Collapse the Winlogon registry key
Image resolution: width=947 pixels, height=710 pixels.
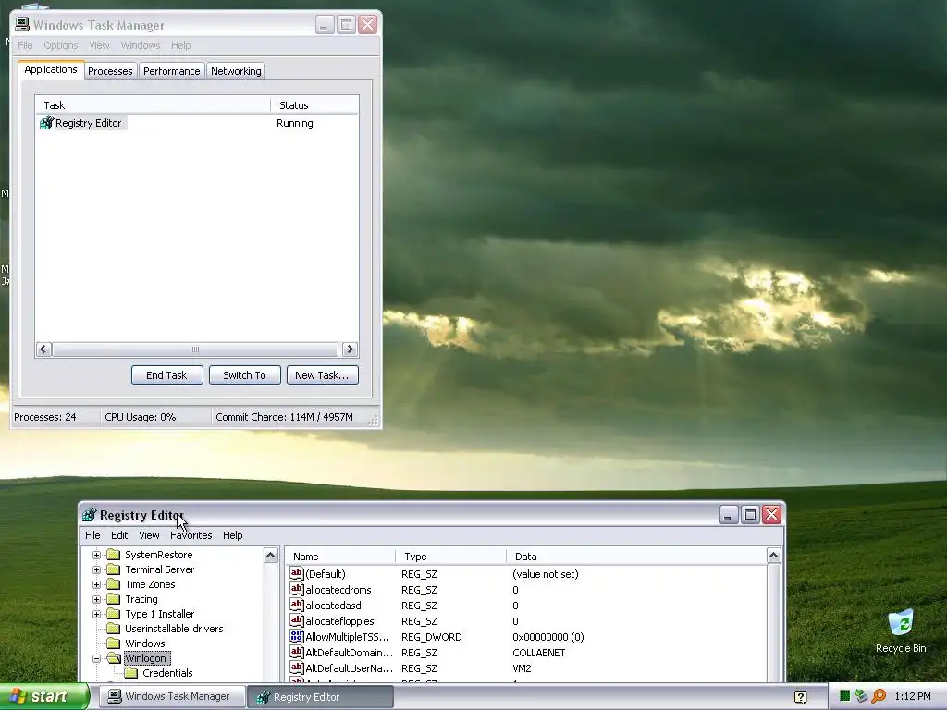tap(96, 658)
